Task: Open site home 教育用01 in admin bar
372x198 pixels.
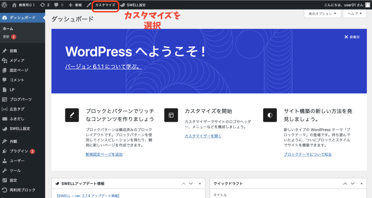Action: click(x=23, y=5)
